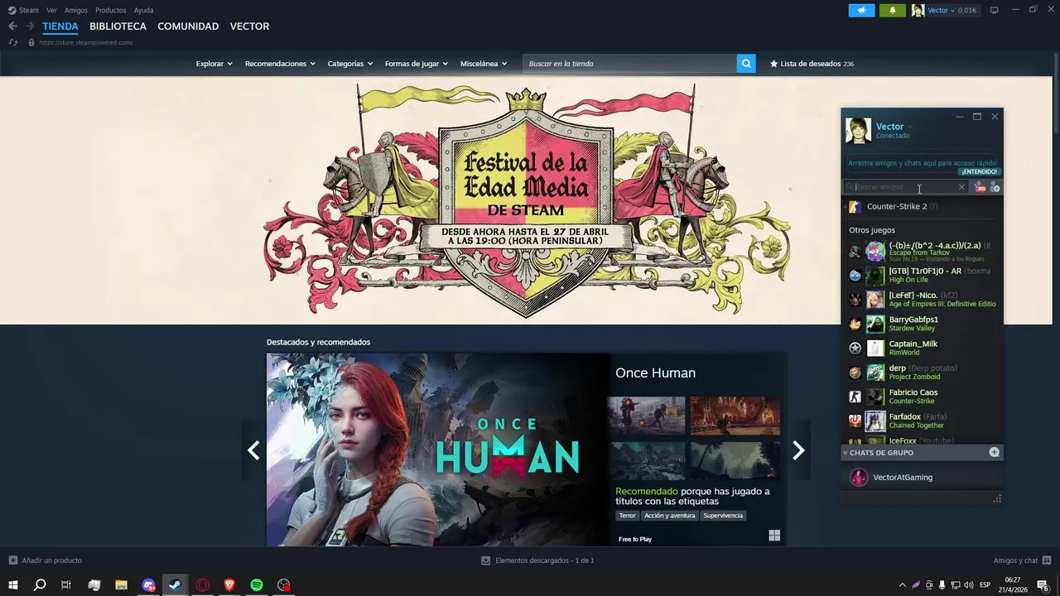This screenshot has height=596, width=1060.
Task: Show next featured game in carousel
Action: [x=798, y=450]
